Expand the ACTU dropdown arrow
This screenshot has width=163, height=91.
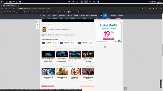(x=51, y=15)
